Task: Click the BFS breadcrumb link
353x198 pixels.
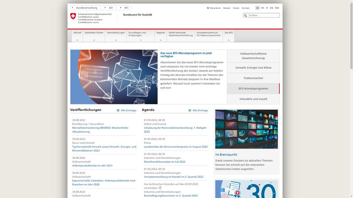Action: coord(126,8)
